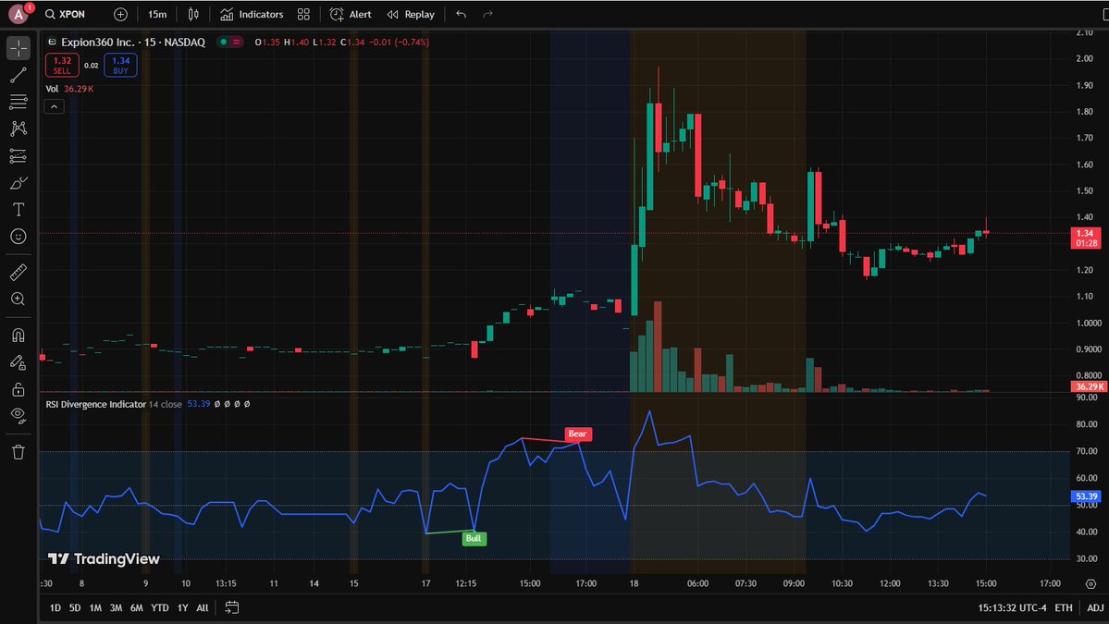The height and width of the screenshot is (624, 1109).
Task: Open the user profile avatar menu
Action: click(18, 14)
